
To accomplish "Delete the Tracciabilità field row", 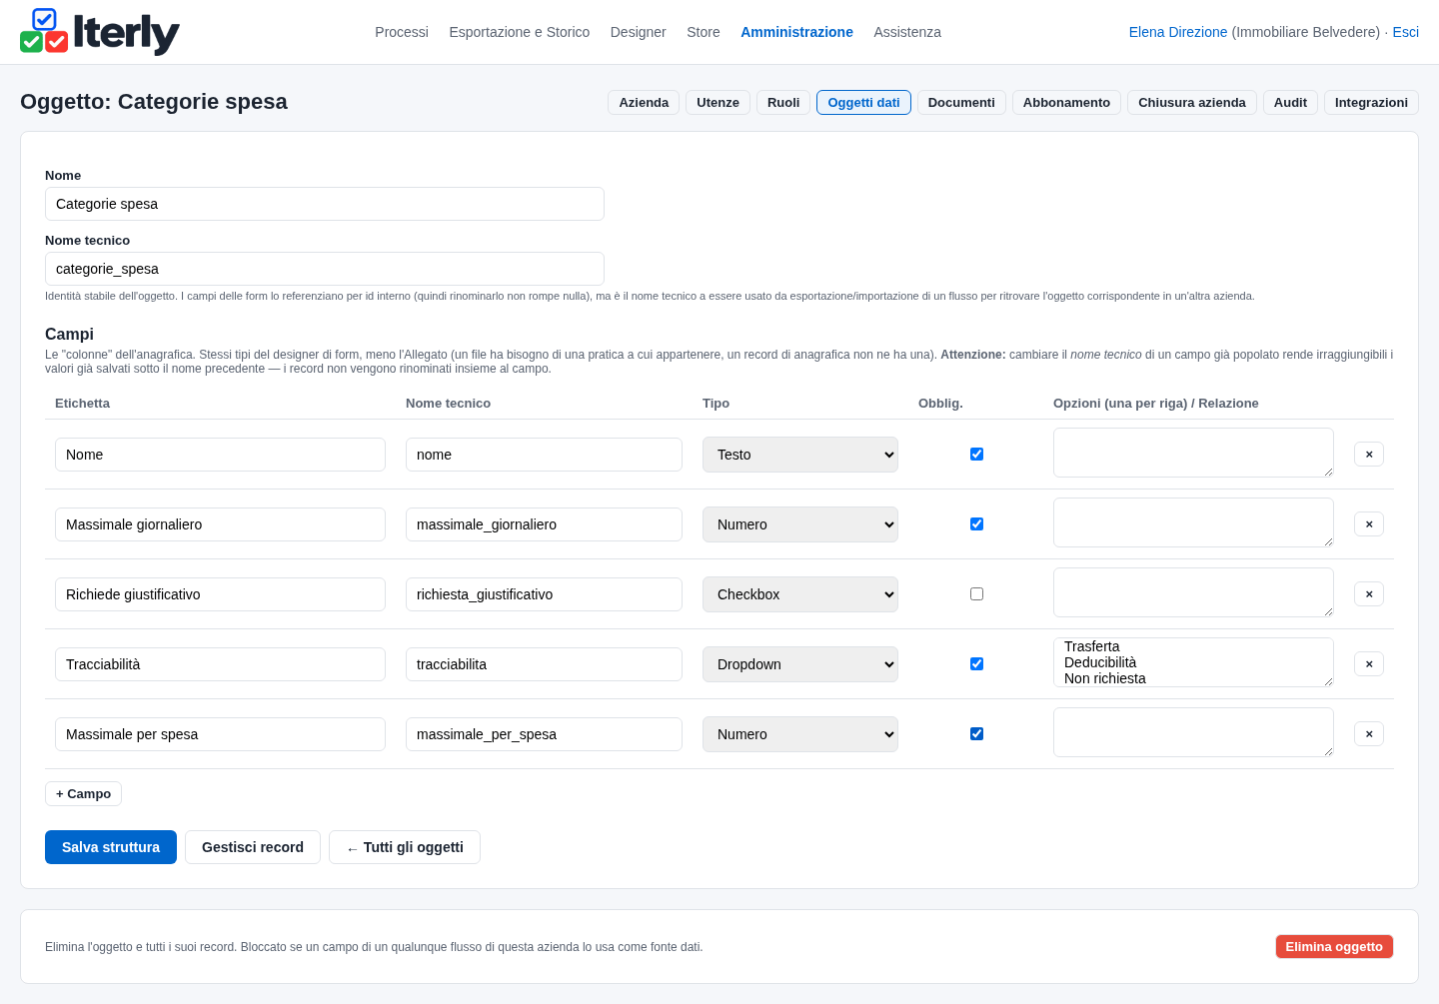I will coord(1369,664).
